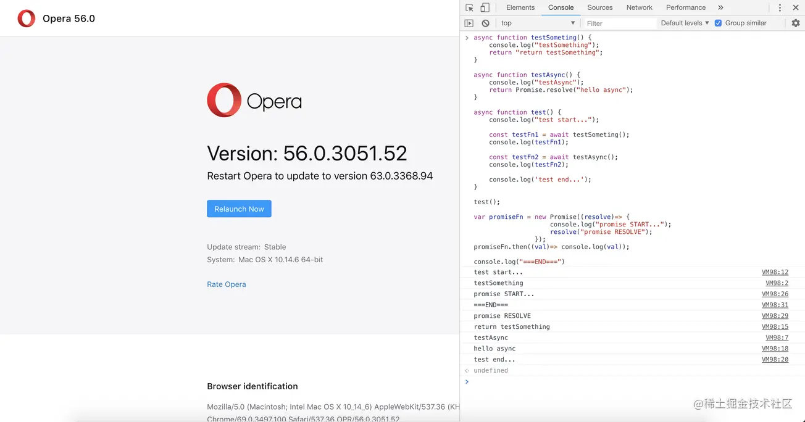805x422 pixels.
Task: Open source link VM98:26
Action: [x=775, y=294]
